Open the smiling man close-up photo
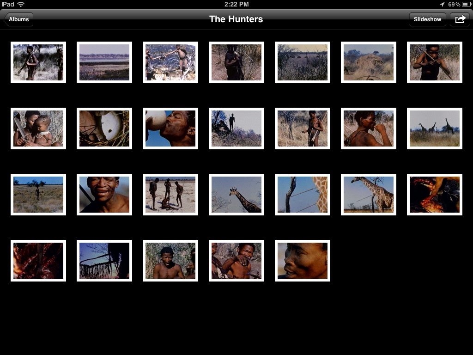473x355 pixels. click(104, 195)
